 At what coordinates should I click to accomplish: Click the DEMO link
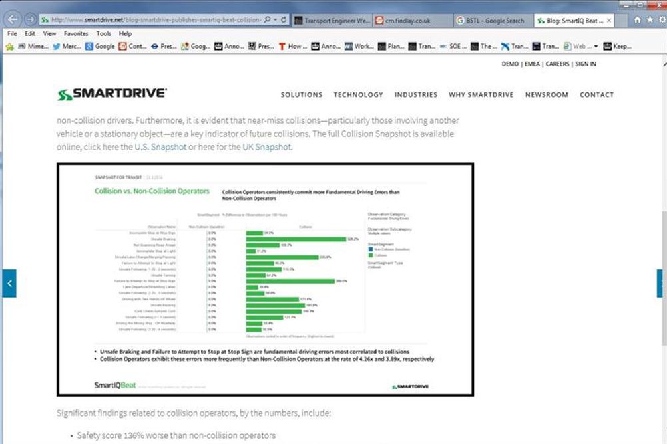(x=510, y=64)
